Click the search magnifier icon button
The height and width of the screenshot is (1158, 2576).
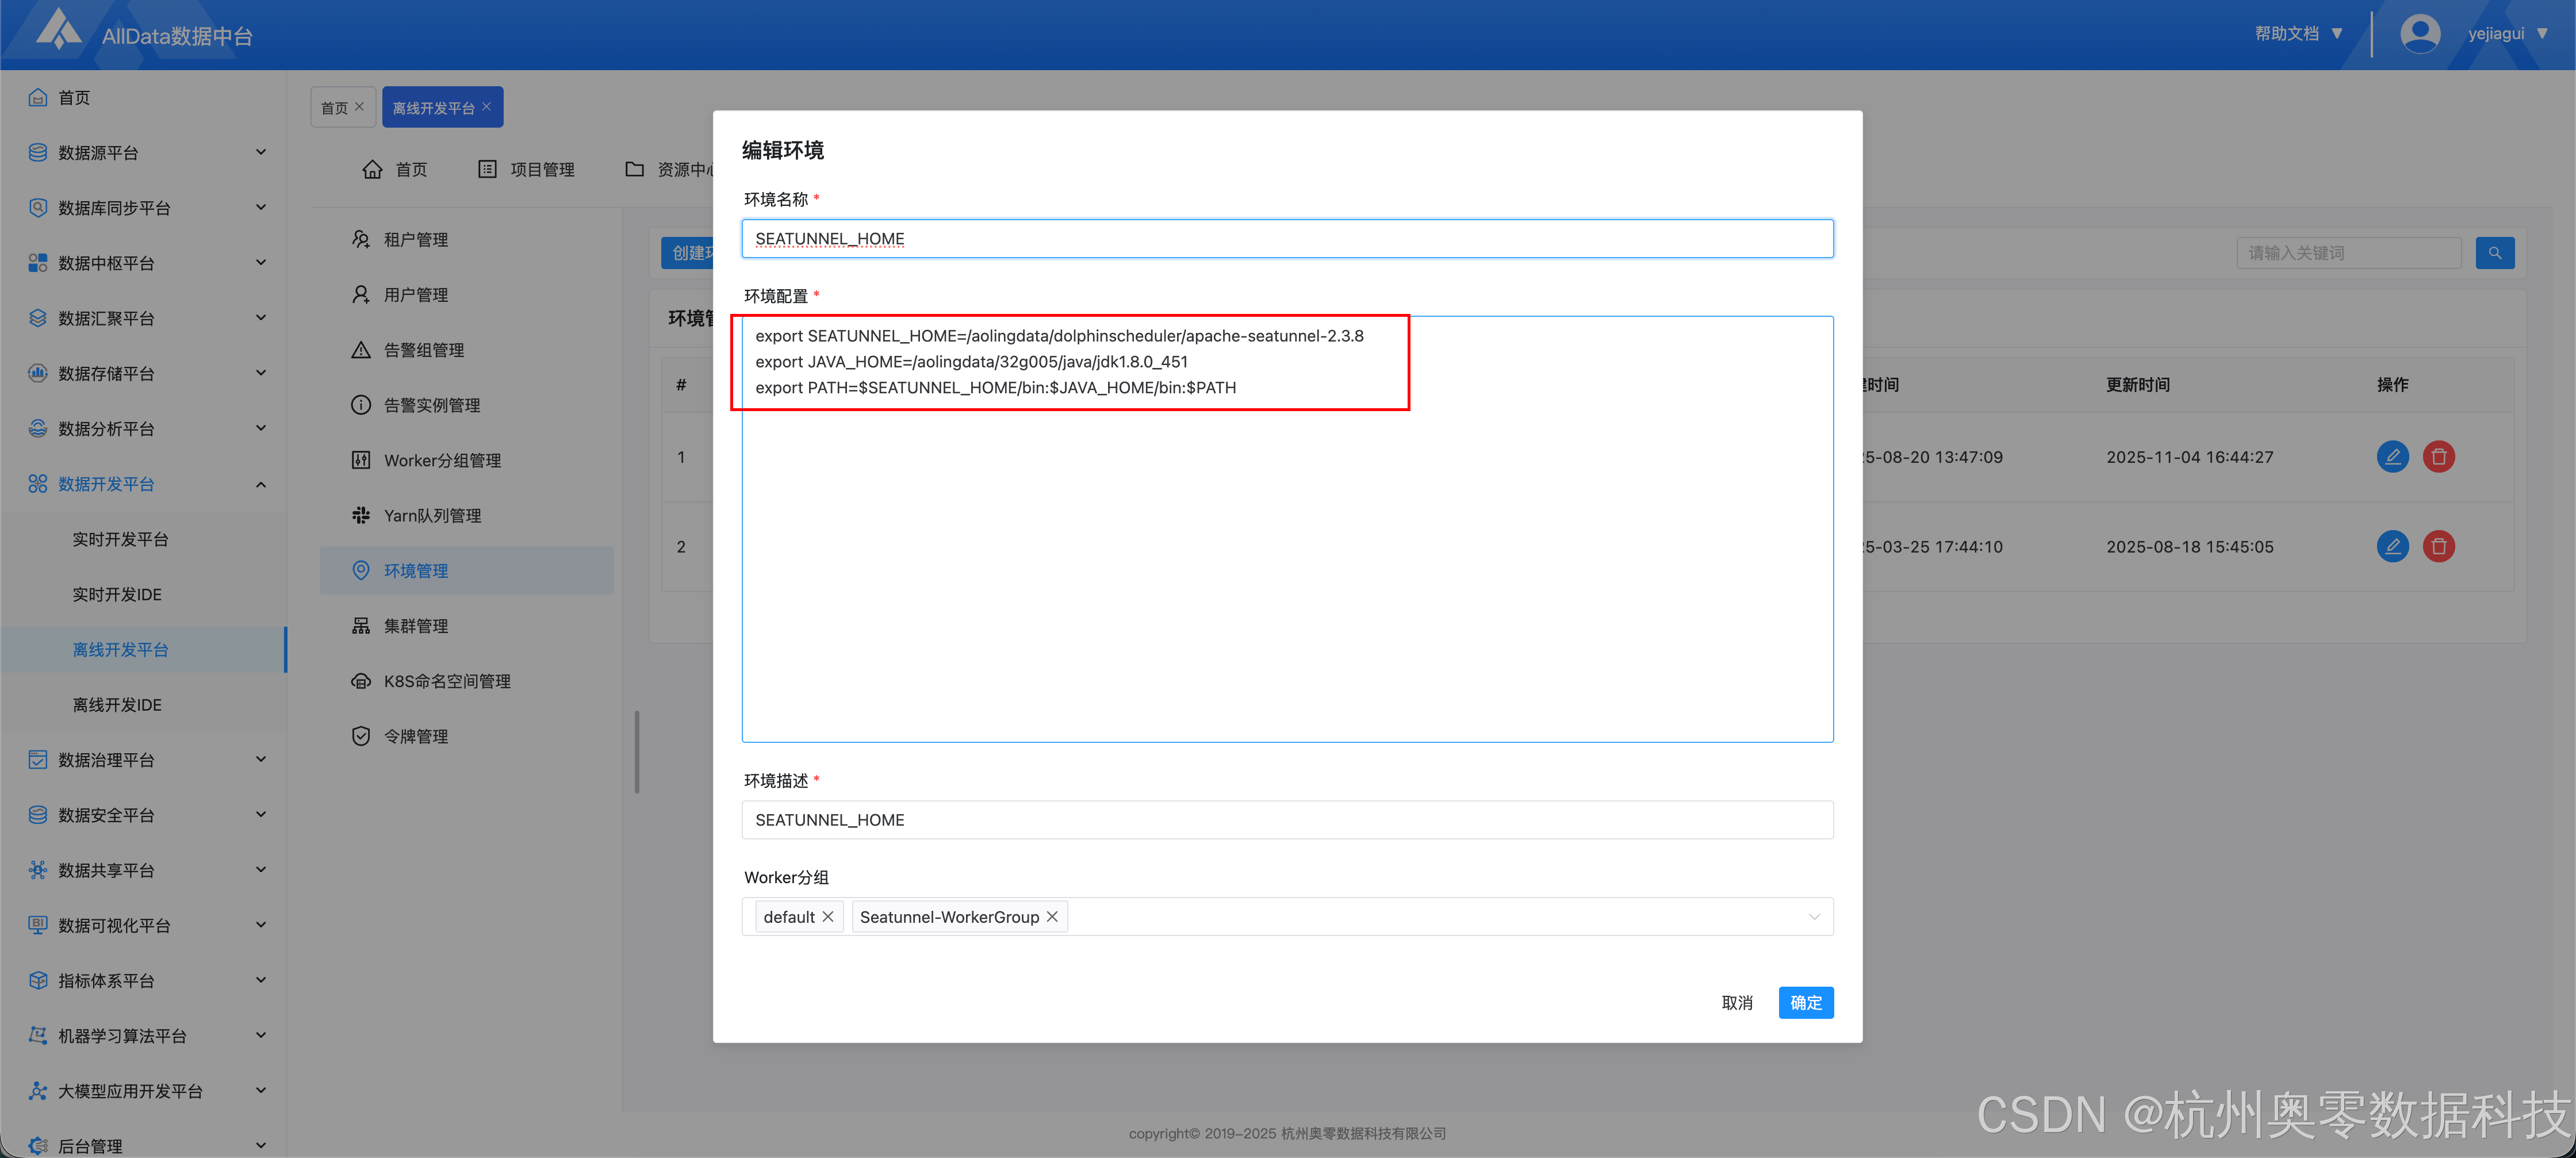2494,253
